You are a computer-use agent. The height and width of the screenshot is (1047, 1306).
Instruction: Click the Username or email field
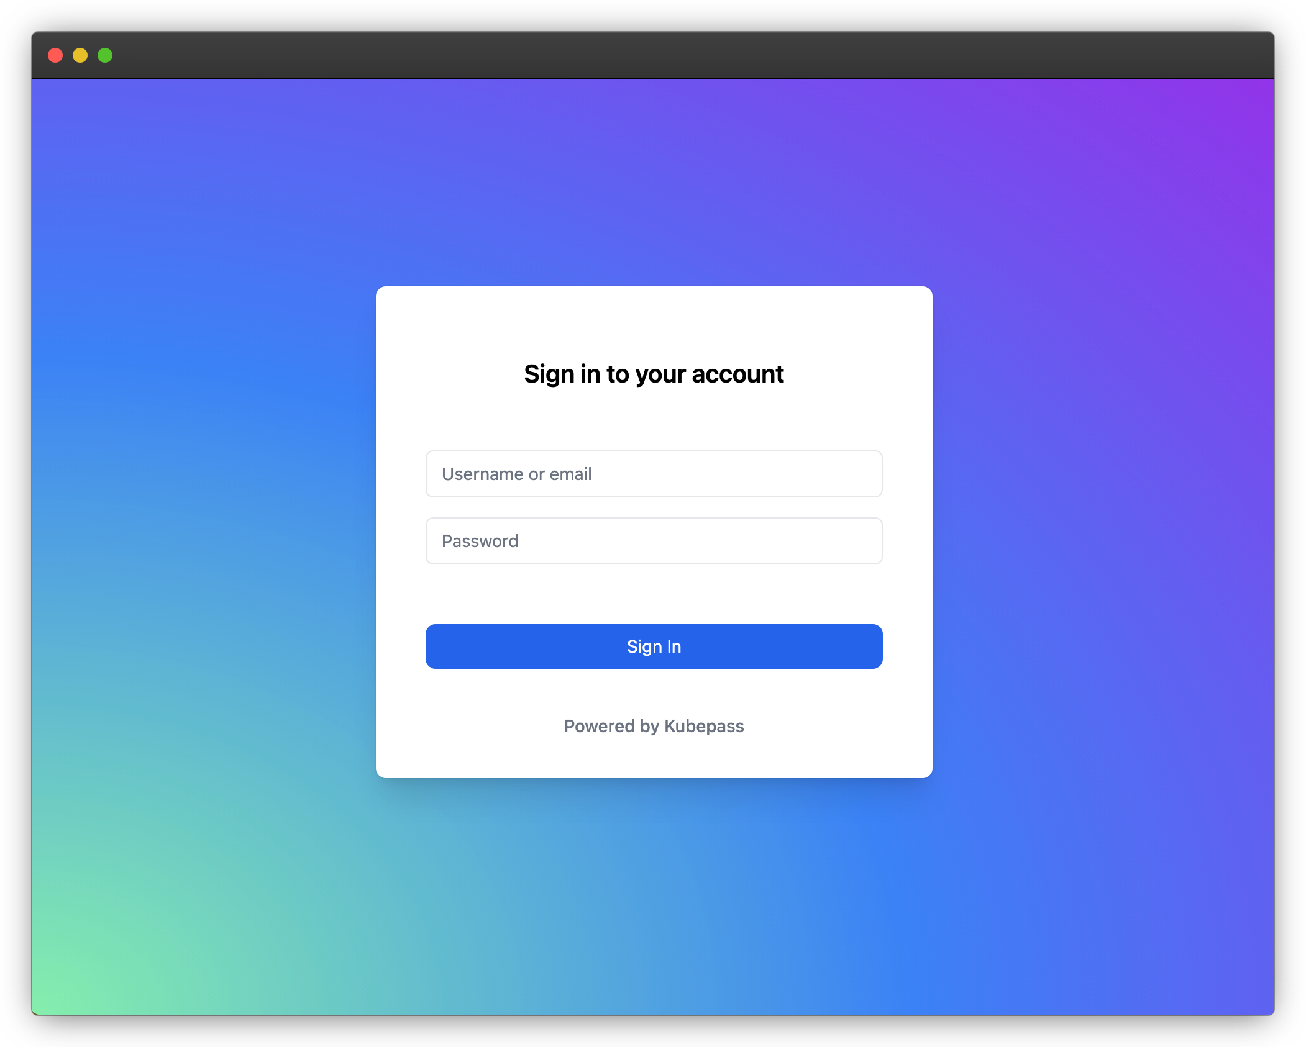point(653,472)
